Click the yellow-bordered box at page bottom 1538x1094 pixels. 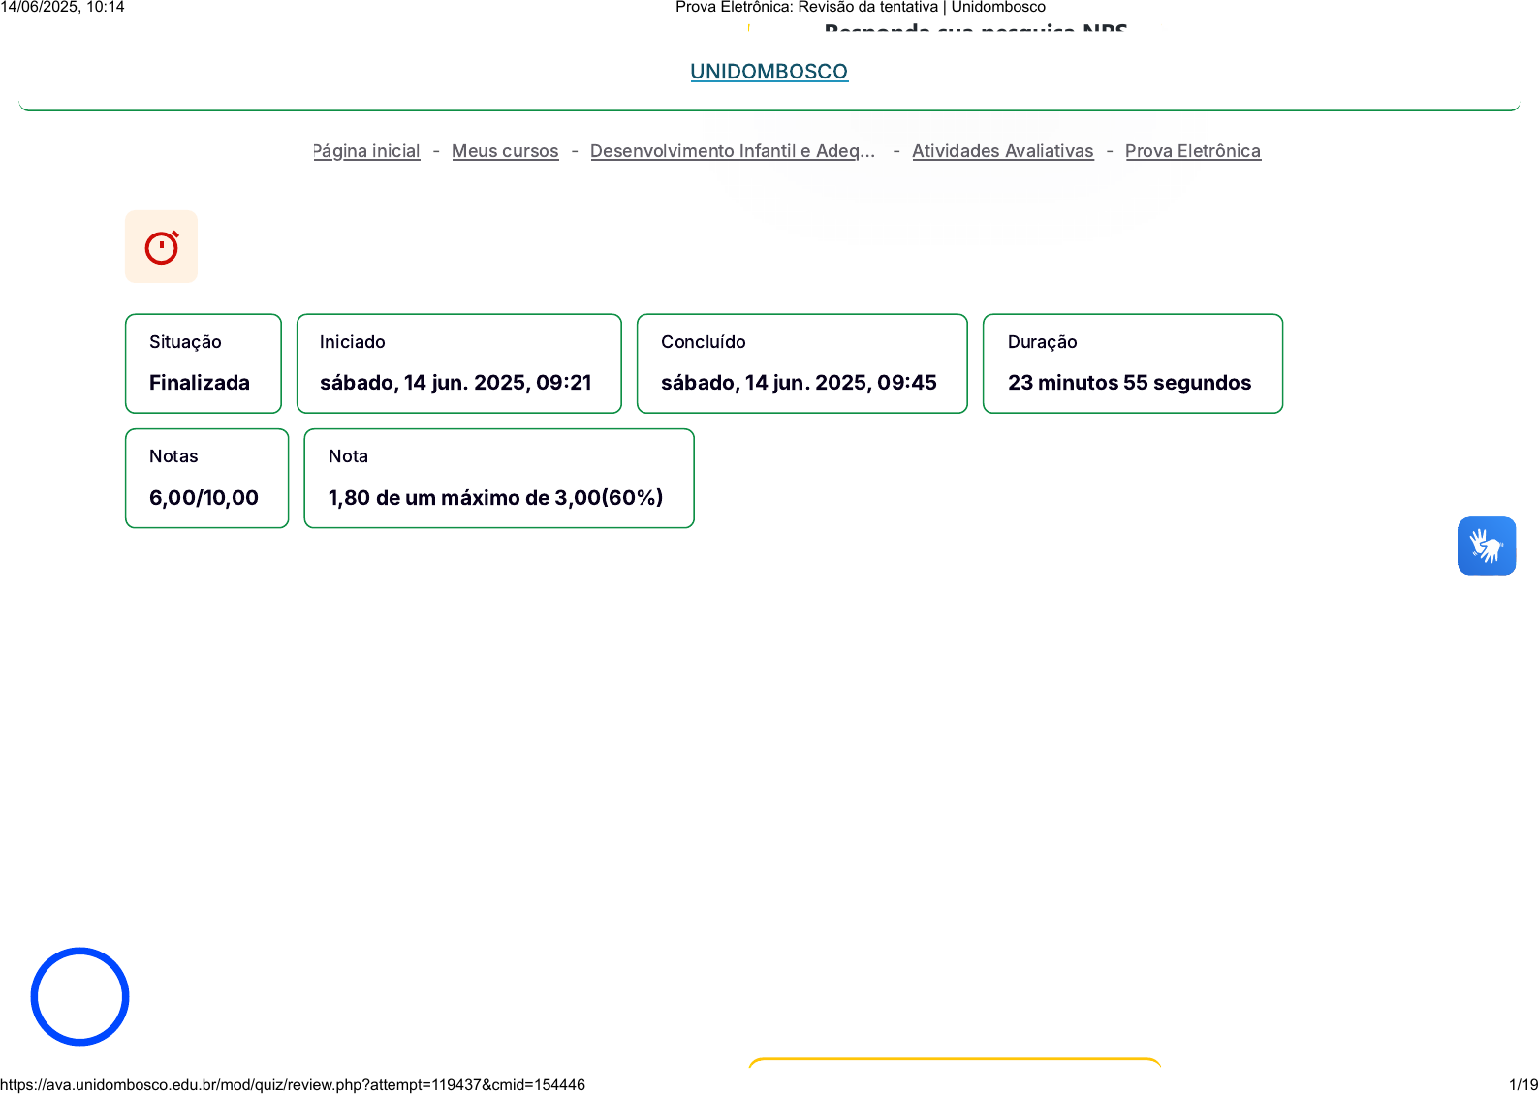[955, 1062]
